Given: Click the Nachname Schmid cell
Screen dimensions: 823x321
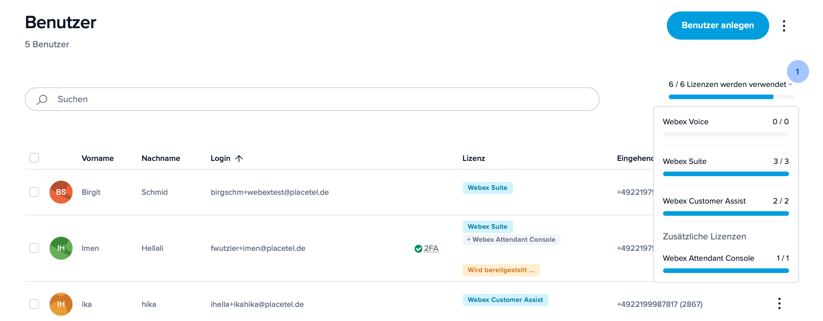Looking at the screenshot, I should (155, 192).
